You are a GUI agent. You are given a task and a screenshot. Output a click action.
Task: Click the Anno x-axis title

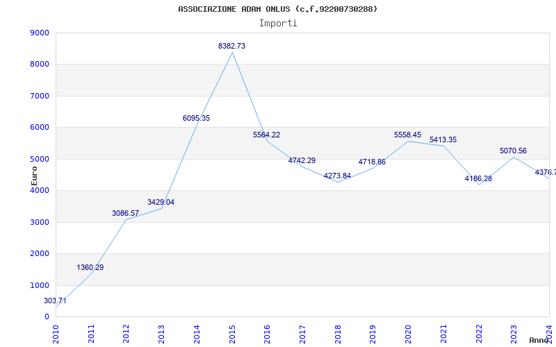click(539, 340)
